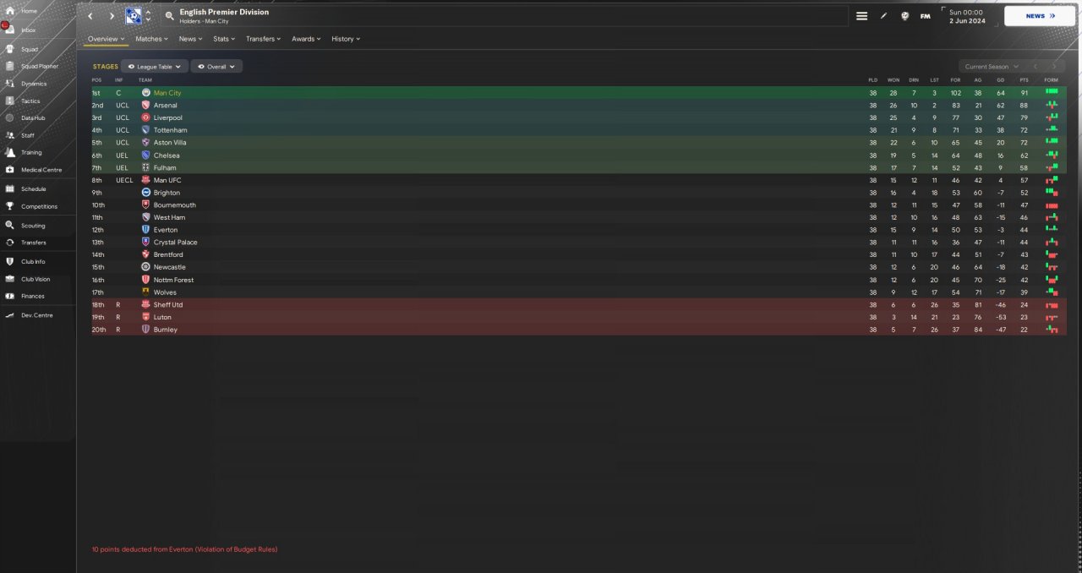
Task: Open Medical Centre in sidebar
Action: [x=41, y=170]
